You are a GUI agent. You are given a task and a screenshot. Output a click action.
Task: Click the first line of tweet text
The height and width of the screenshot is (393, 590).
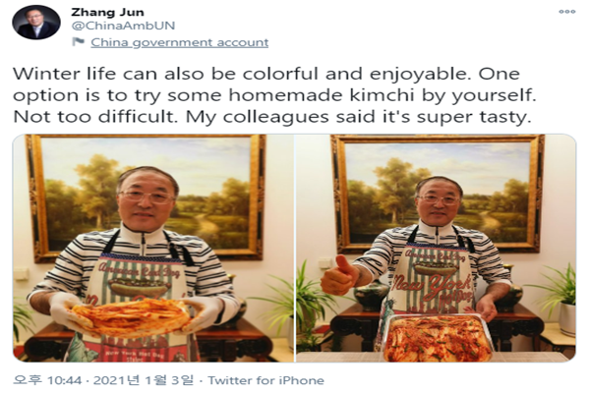pos(266,74)
